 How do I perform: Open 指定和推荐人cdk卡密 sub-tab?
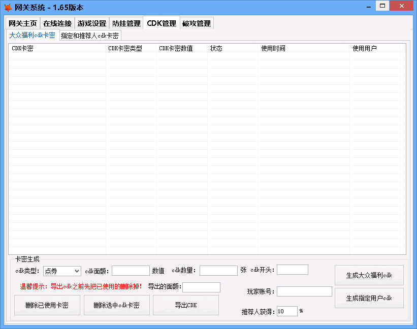[90, 36]
